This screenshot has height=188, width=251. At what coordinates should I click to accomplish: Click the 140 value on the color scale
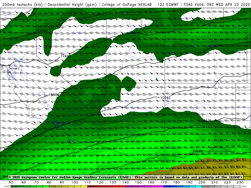(x=125, y=182)
